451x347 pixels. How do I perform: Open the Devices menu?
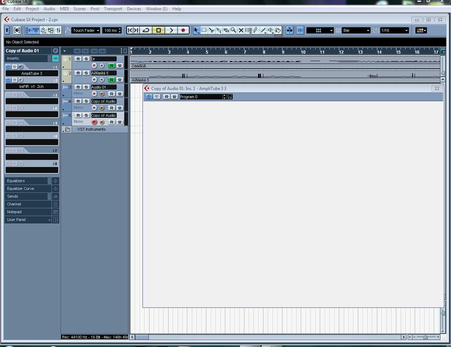coord(134,9)
